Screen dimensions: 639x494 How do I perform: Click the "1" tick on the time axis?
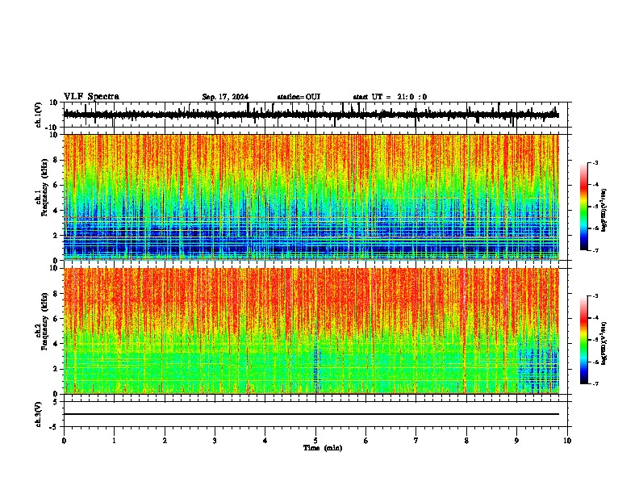click(114, 441)
